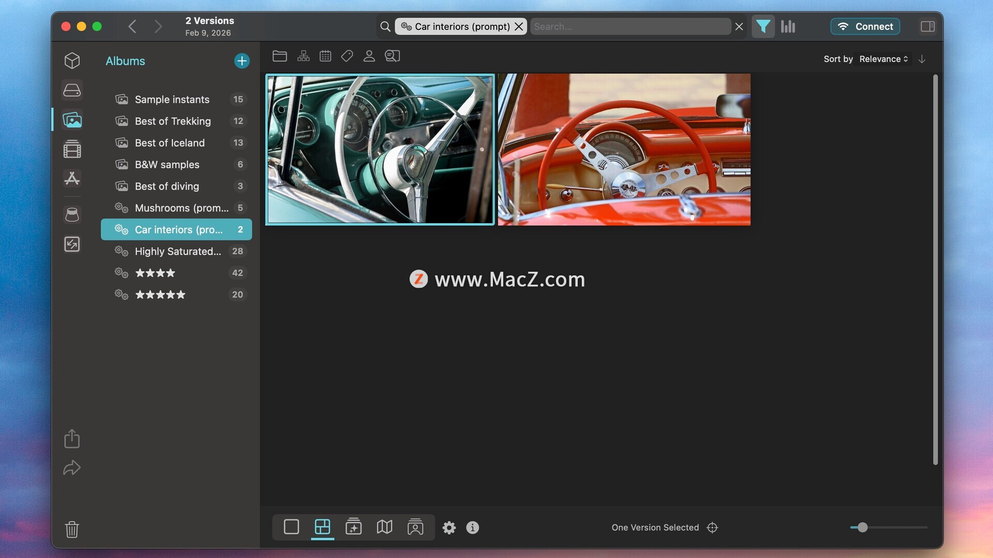Viewport: 993px width, 558px height.
Task: Click the keyword tag browse icon
Action: pyautogui.click(x=347, y=56)
